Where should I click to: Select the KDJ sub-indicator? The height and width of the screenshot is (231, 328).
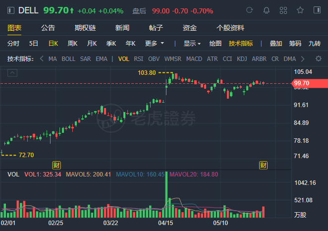pos(242,59)
